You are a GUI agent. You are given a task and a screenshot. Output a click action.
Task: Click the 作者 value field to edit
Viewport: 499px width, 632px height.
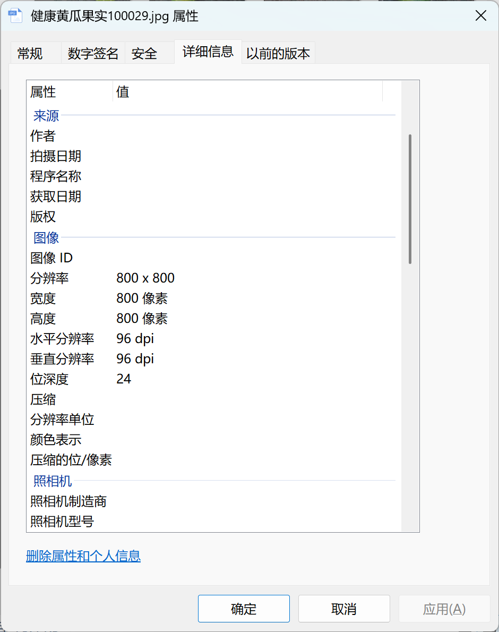click(212, 136)
